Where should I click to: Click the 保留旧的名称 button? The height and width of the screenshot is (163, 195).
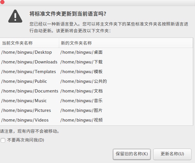(132, 154)
